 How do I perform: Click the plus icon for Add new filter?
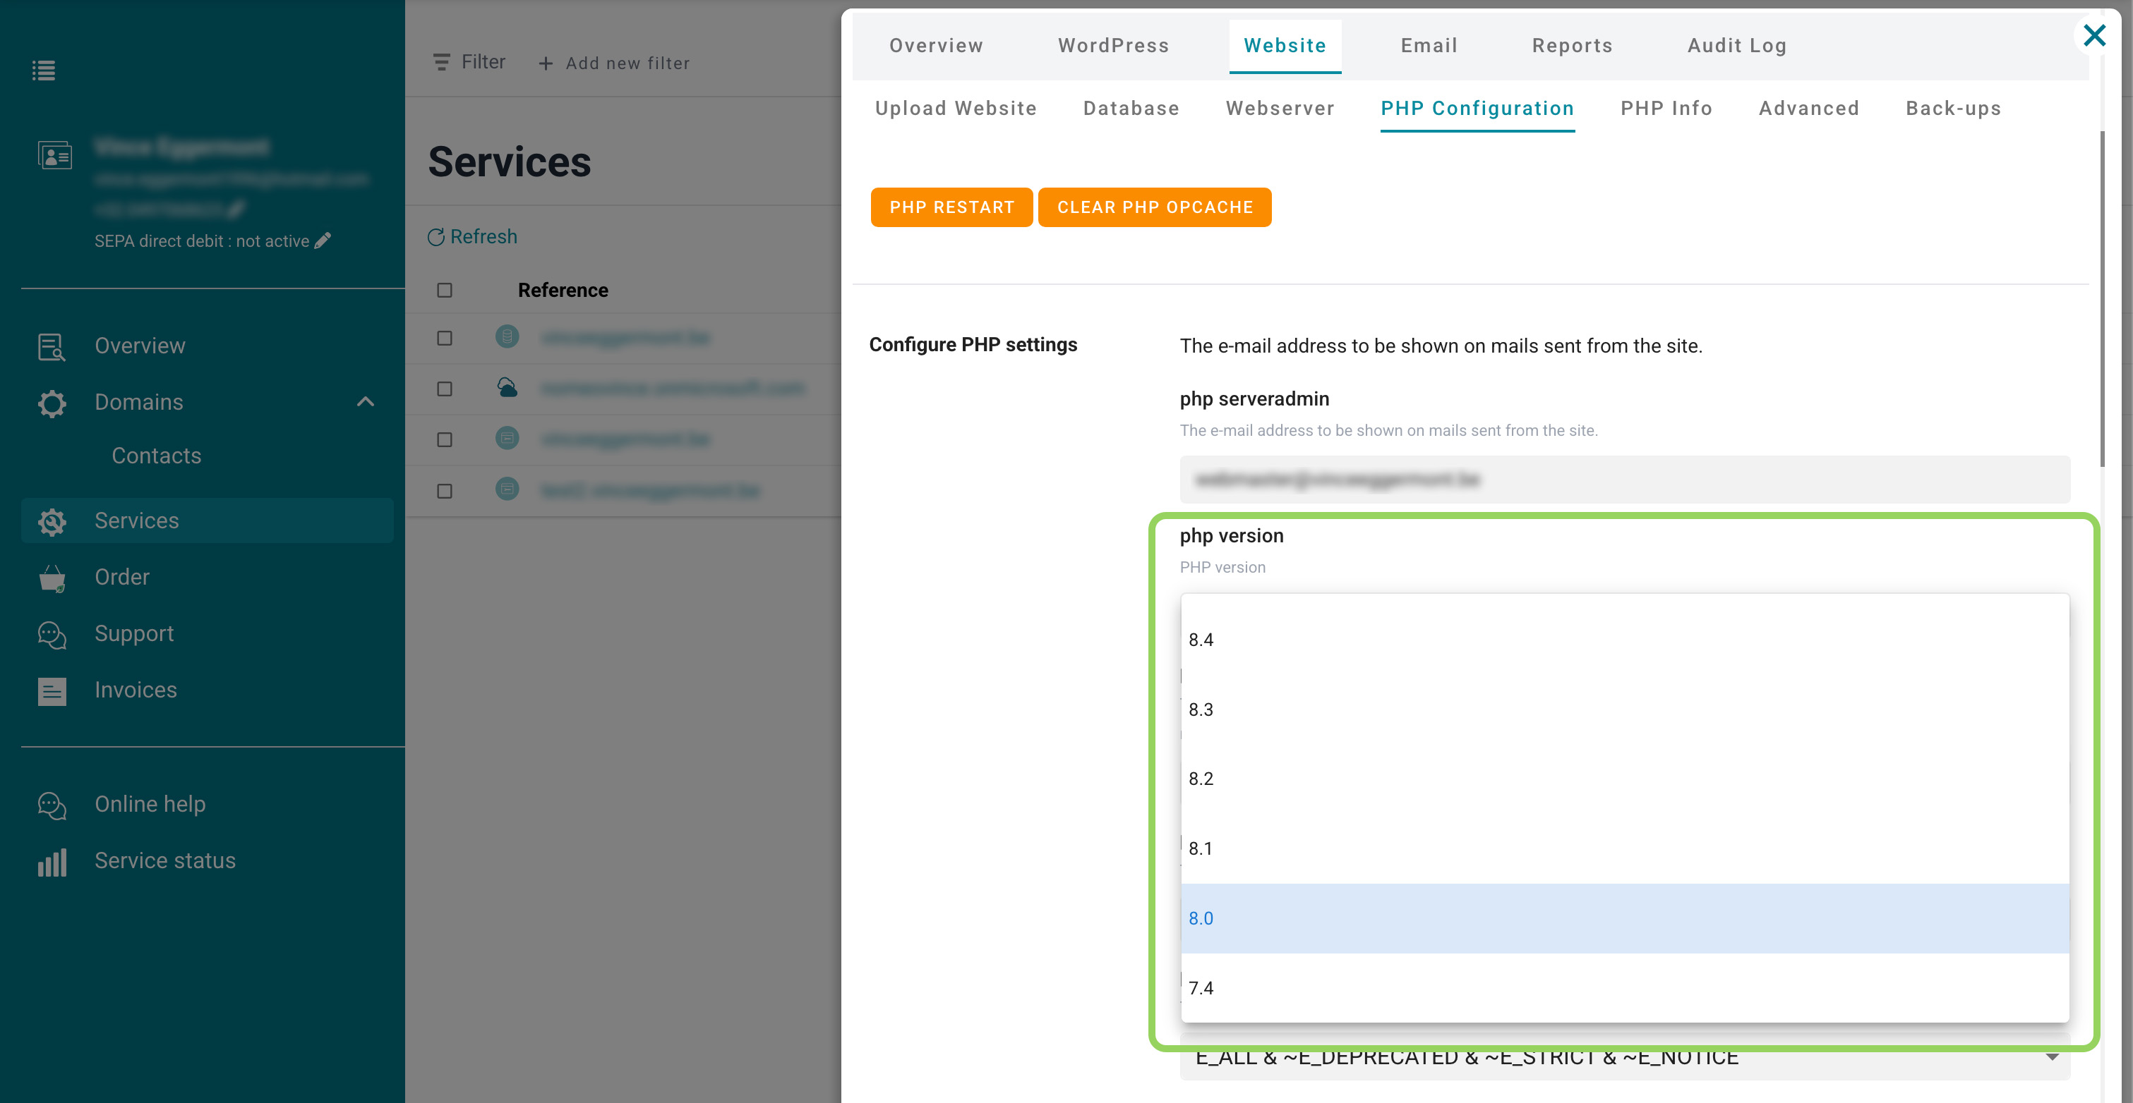coord(546,63)
